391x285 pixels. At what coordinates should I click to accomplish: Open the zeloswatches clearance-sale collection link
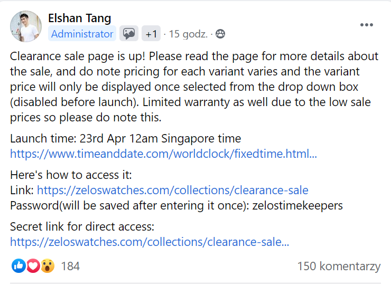[172, 191]
